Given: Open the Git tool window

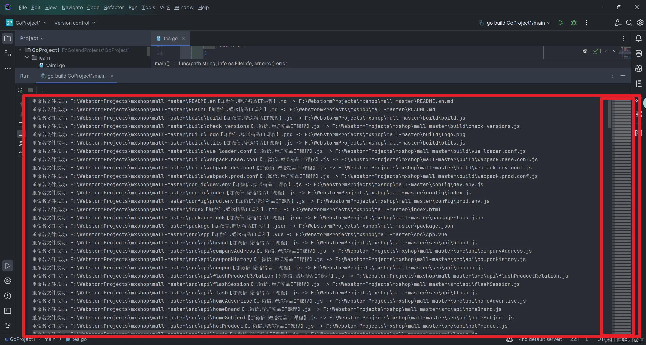Looking at the screenshot, I should pos(8,326).
